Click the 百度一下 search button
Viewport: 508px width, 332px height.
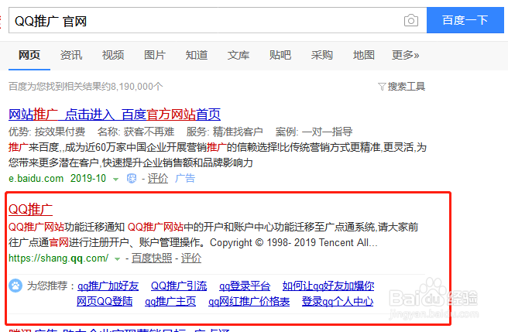(x=465, y=20)
